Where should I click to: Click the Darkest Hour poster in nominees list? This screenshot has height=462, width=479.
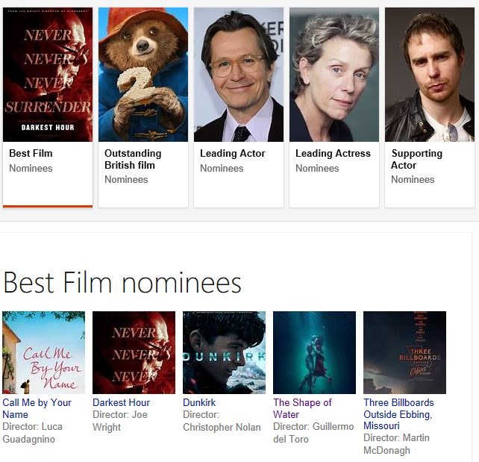tap(134, 352)
